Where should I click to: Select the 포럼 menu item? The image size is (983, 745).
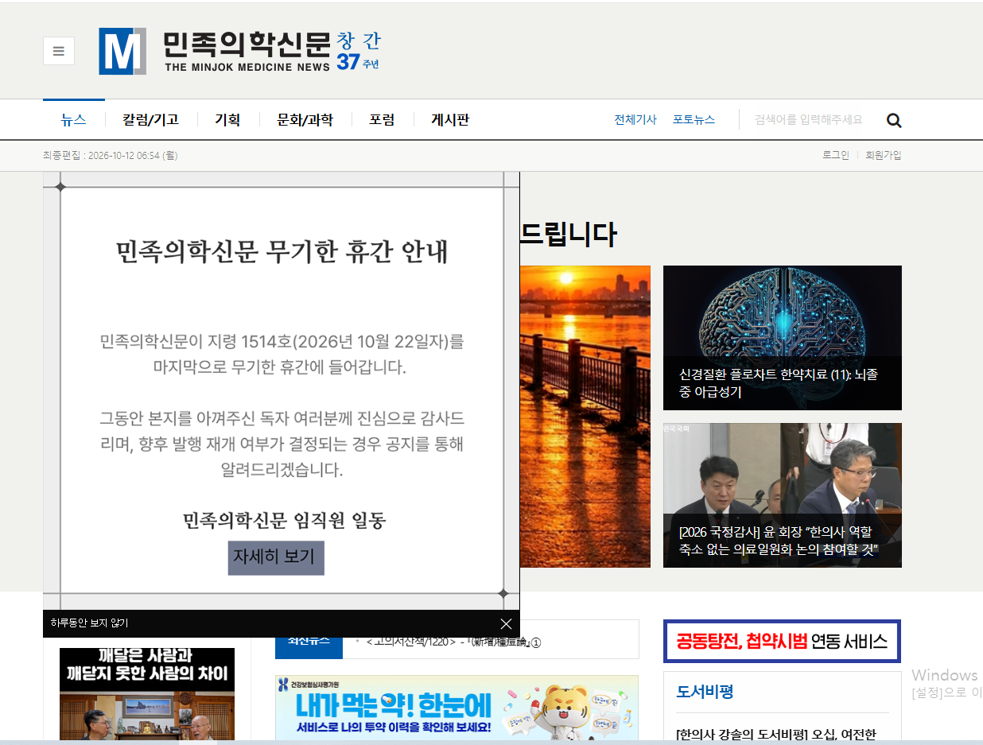coord(382,120)
